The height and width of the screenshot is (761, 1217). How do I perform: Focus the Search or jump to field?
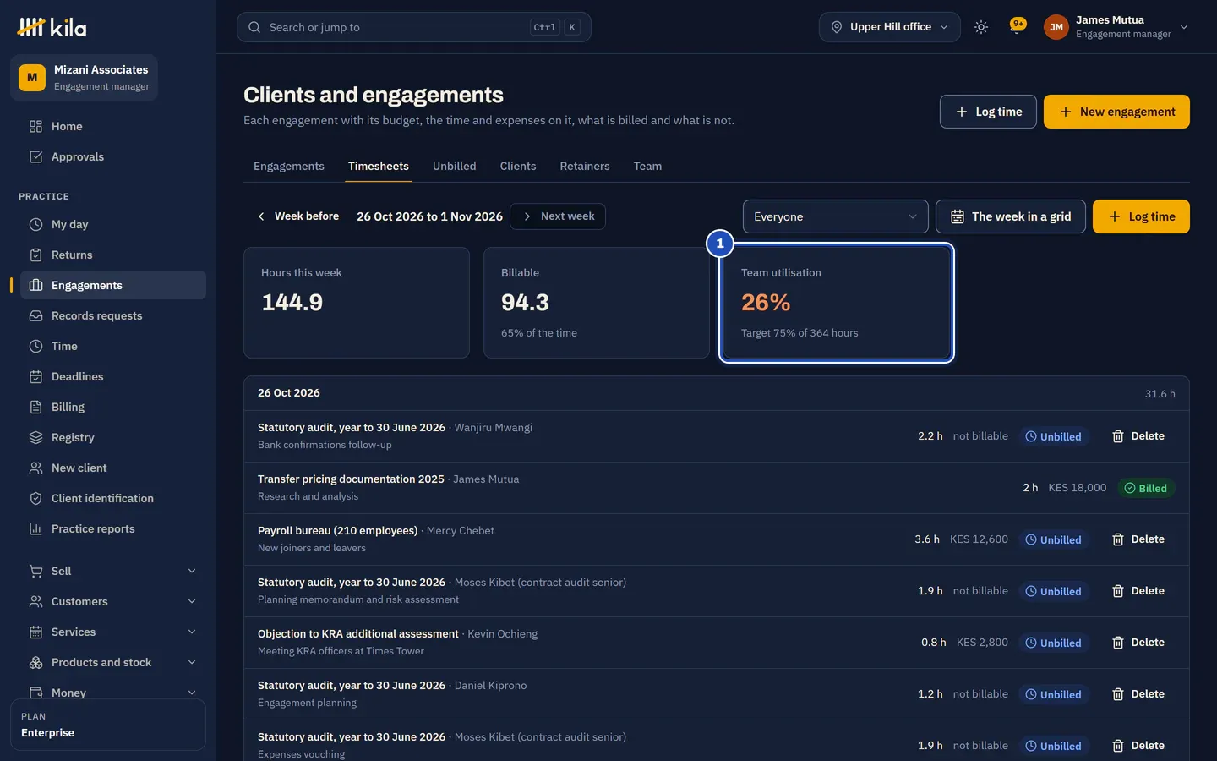pyautogui.click(x=414, y=27)
